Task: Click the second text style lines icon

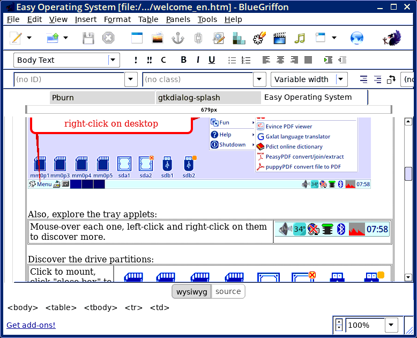Action: point(377,79)
